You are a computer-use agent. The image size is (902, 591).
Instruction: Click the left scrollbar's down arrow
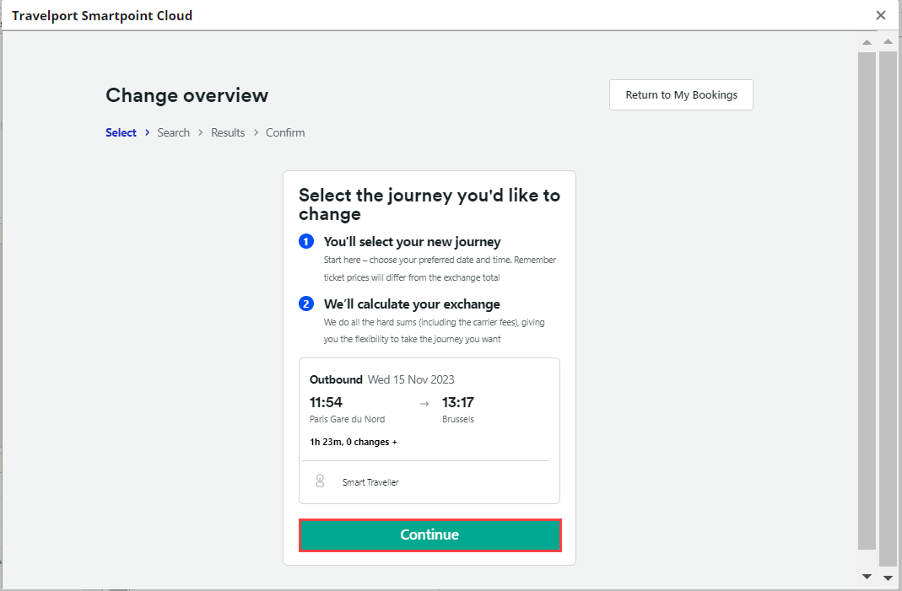867,577
